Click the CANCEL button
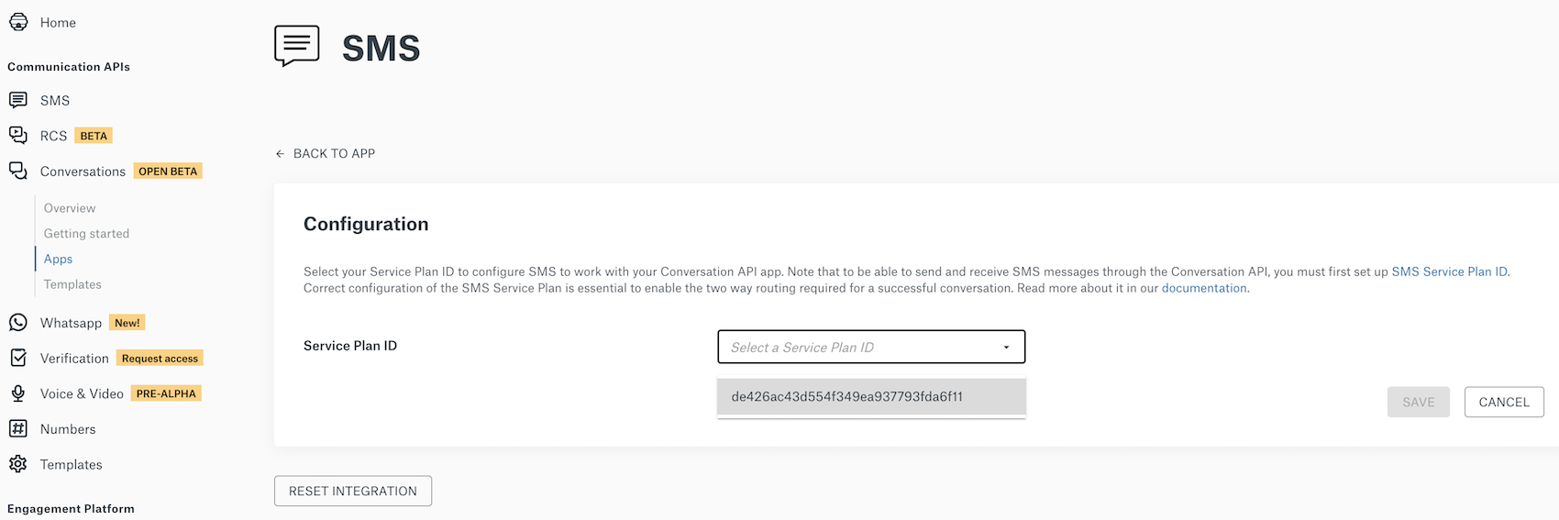This screenshot has width=1559, height=520. (x=1504, y=402)
